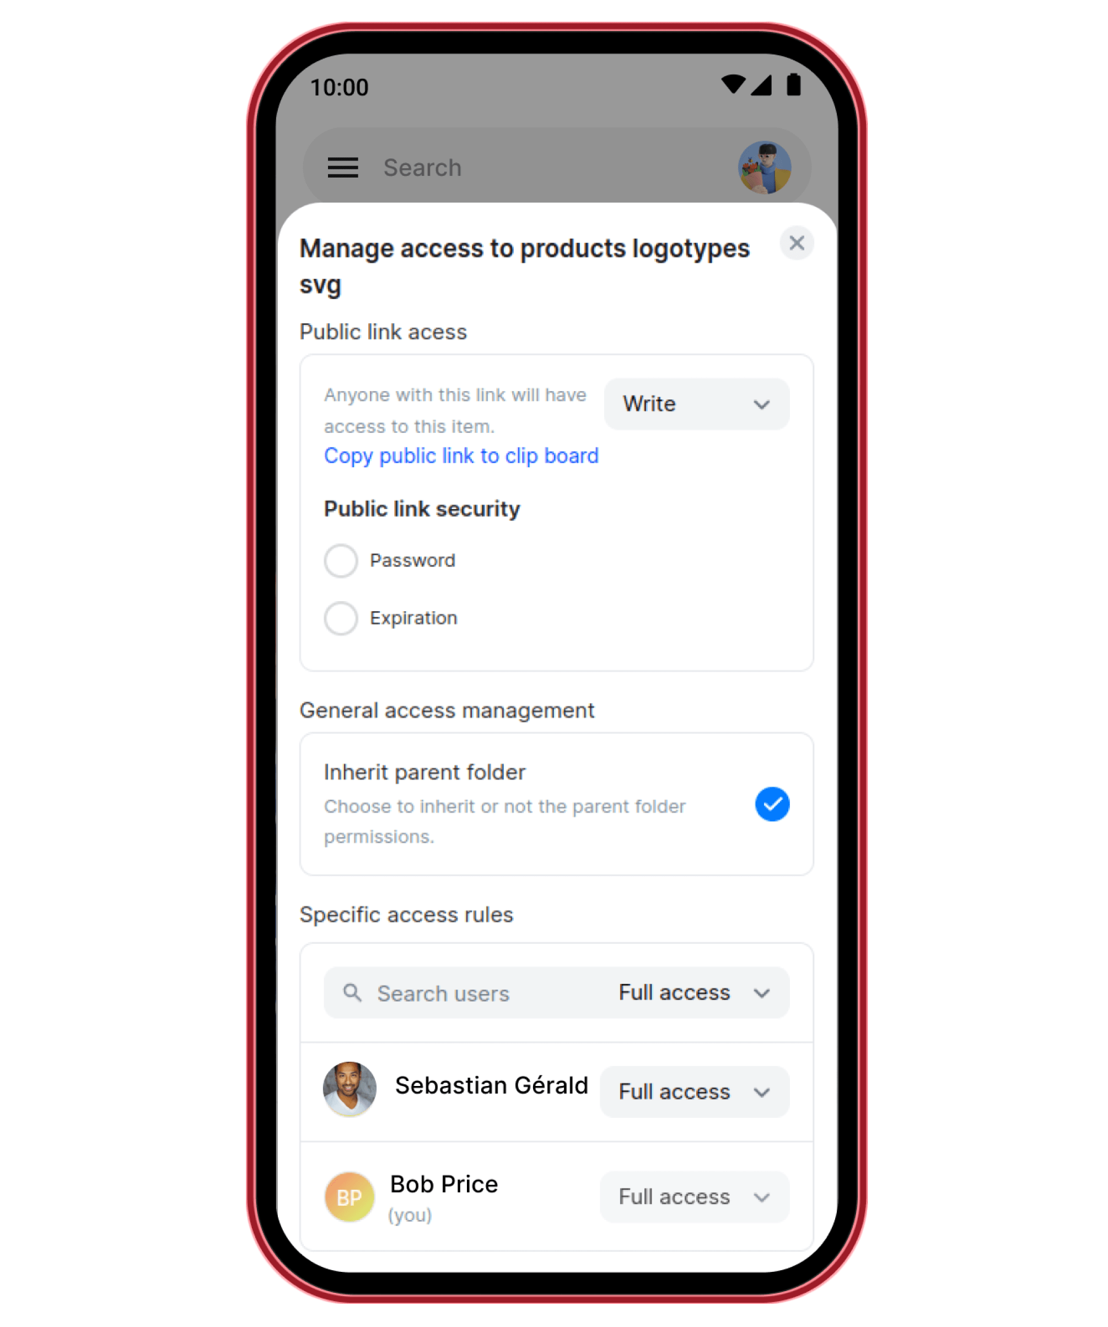Image resolution: width=1108 pixels, height=1327 pixels.
Task: Toggle Inherit parent folder checkmark
Action: [x=772, y=804]
